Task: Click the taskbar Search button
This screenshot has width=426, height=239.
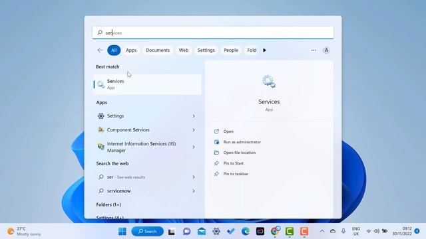Action: (148, 232)
